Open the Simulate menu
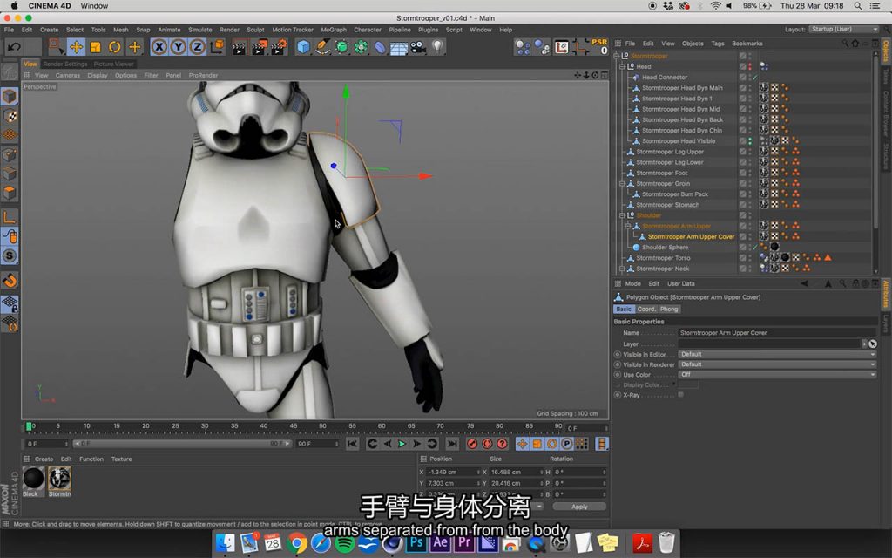 (x=199, y=30)
